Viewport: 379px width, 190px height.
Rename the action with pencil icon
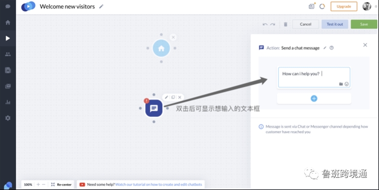(325, 48)
